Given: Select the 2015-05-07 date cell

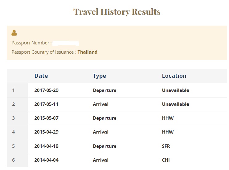Looking at the screenshot, I should [46, 118].
